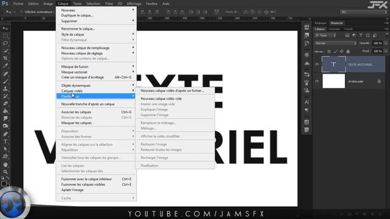Open the Opacité slider arrow

click(386, 43)
